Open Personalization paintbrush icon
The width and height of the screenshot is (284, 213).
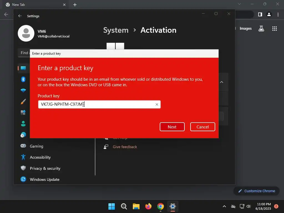(x=23, y=102)
